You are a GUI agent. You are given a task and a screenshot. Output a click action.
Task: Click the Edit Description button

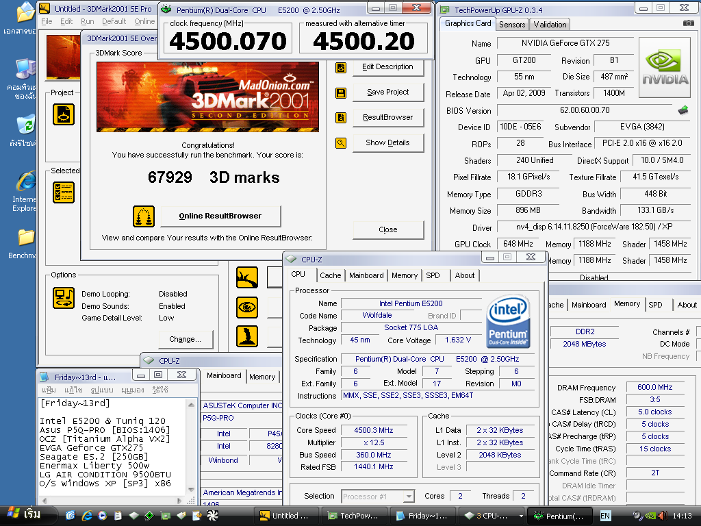pos(387,66)
